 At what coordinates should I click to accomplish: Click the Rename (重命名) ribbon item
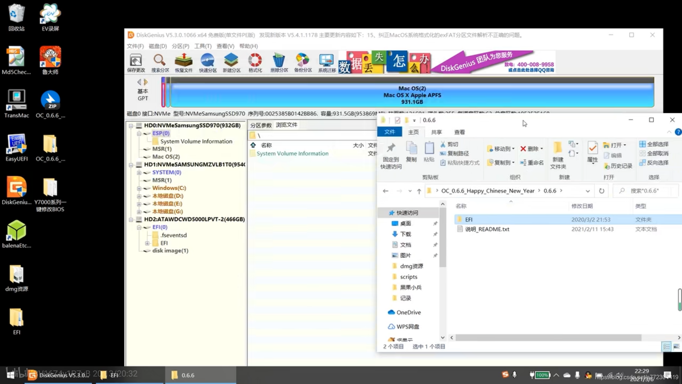point(532,162)
